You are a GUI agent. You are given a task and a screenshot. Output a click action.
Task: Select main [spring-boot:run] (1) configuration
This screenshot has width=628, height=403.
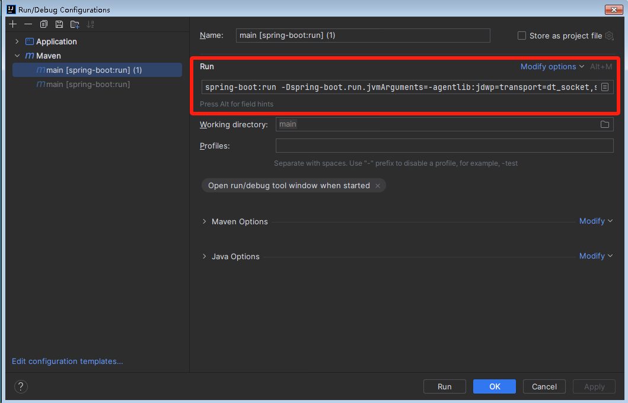[97, 70]
